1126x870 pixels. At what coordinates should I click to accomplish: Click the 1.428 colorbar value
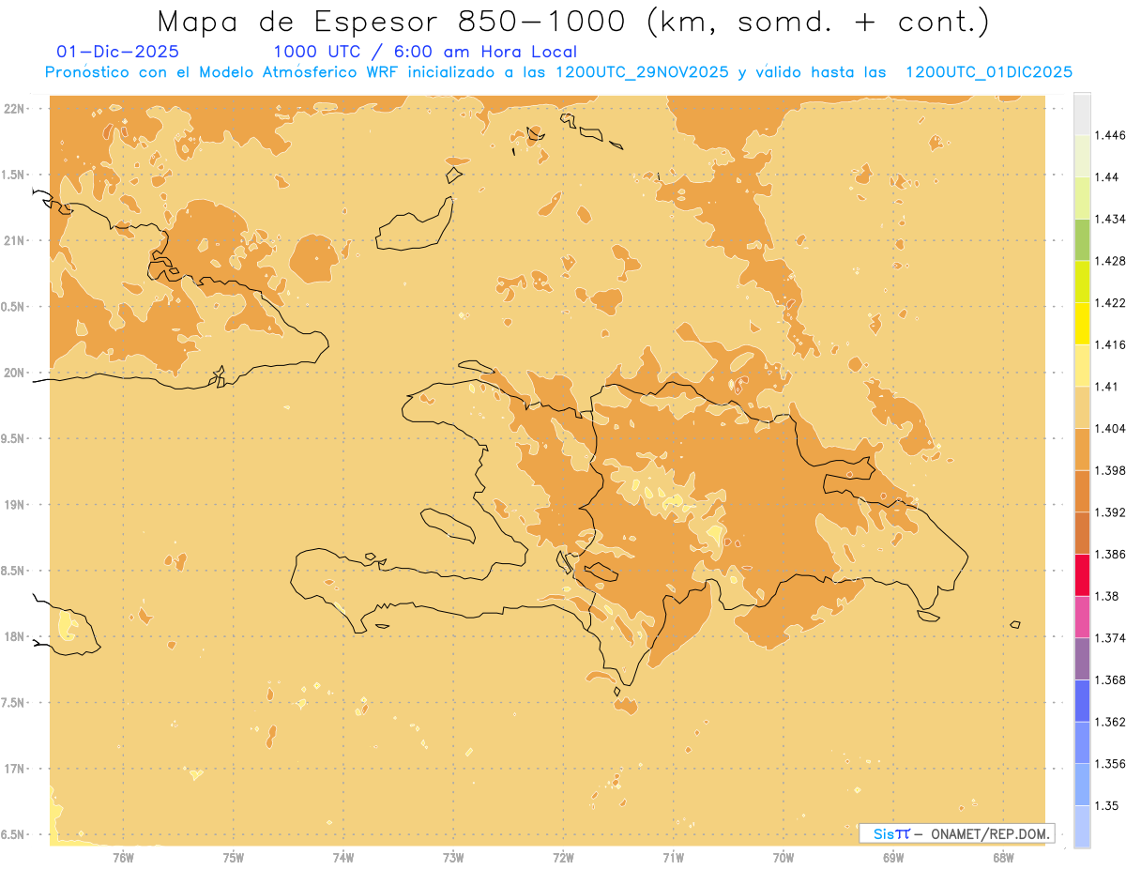click(x=1110, y=261)
